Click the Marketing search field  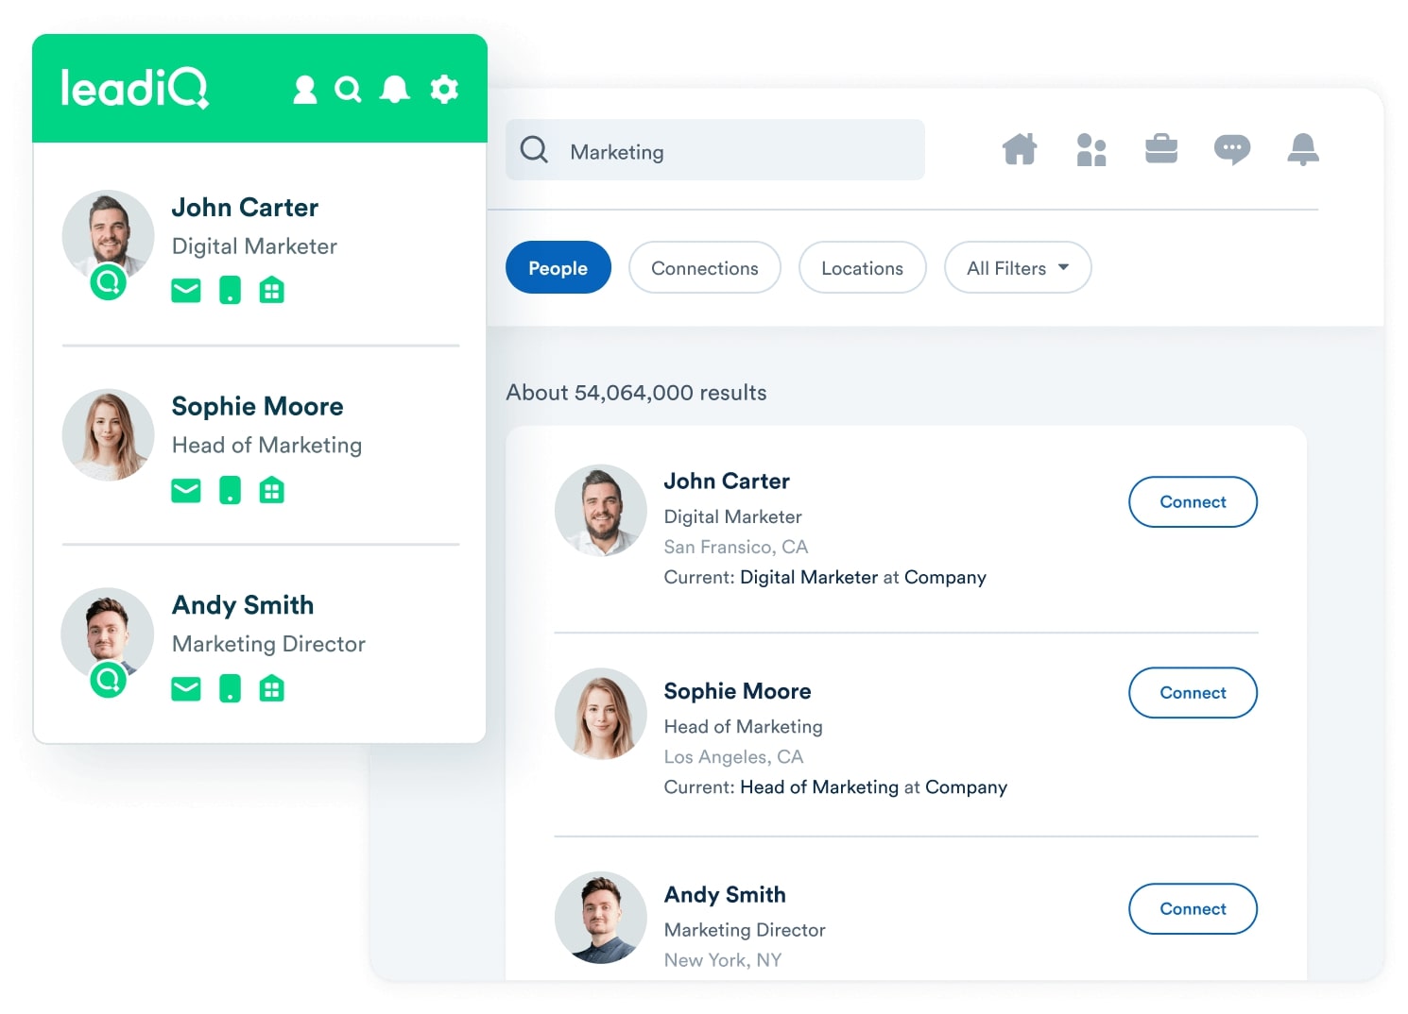tap(715, 149)
